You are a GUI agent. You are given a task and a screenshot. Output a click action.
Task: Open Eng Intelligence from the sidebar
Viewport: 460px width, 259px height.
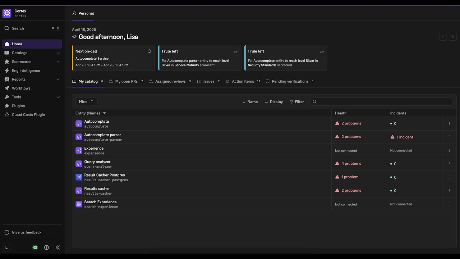coord(26,71)
